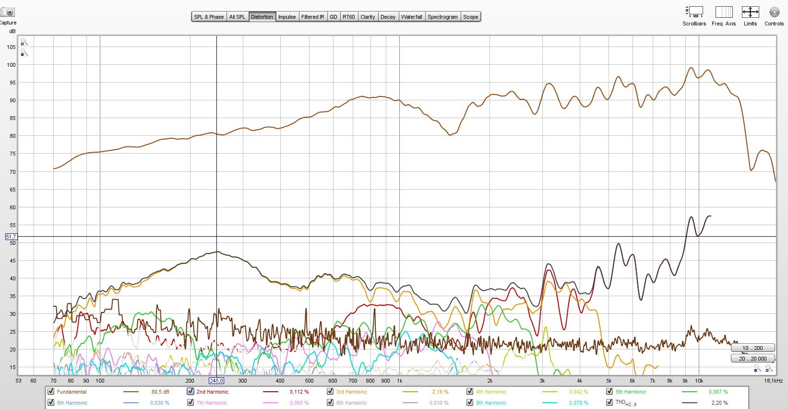The width and height of the screenshot is (788, 409).
Task: Switch to the SPL & Phase tab
Action: coord(209,17)
